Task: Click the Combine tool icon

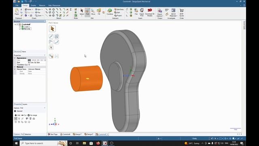Action: pos(110,12)
